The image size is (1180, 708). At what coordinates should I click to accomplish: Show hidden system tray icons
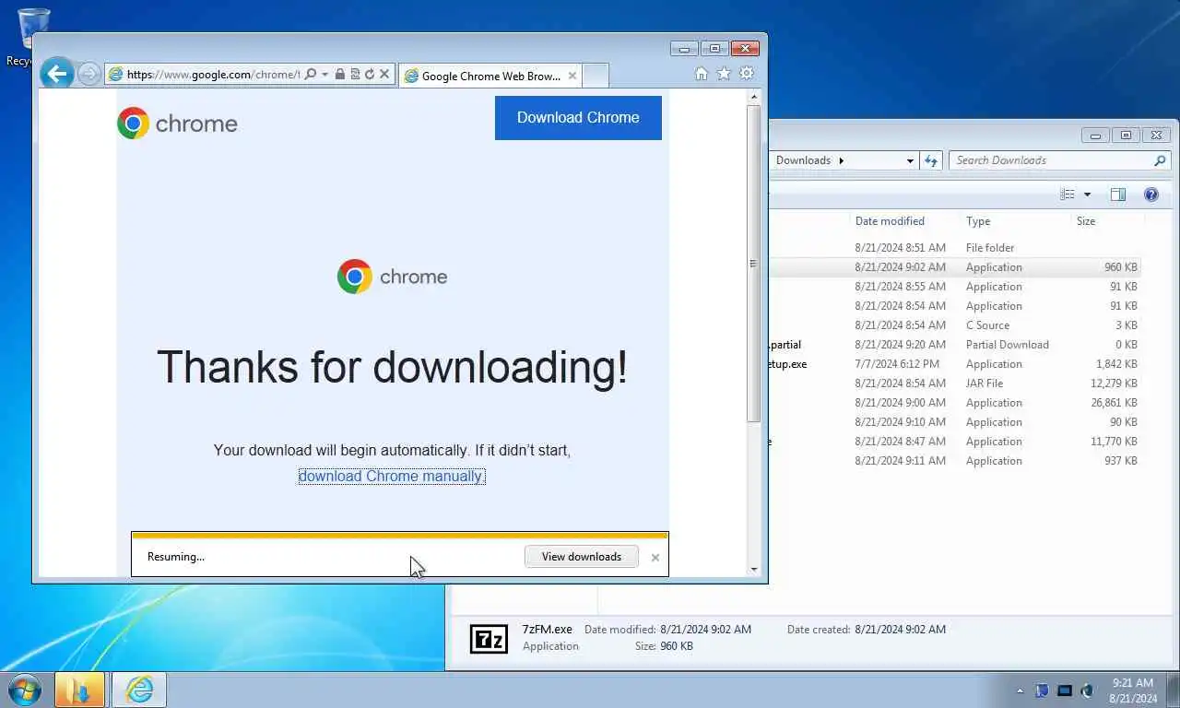1020,690
